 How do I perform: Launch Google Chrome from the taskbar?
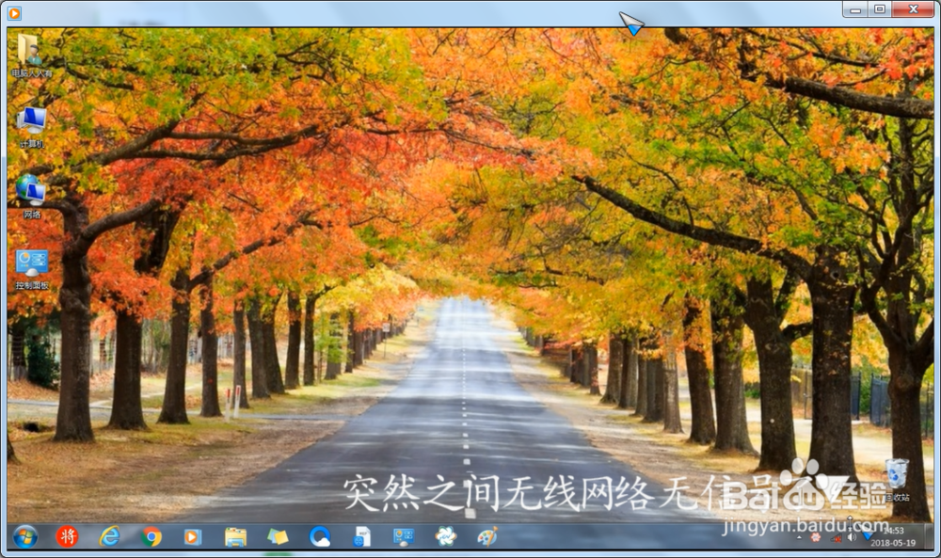[152, 536]
